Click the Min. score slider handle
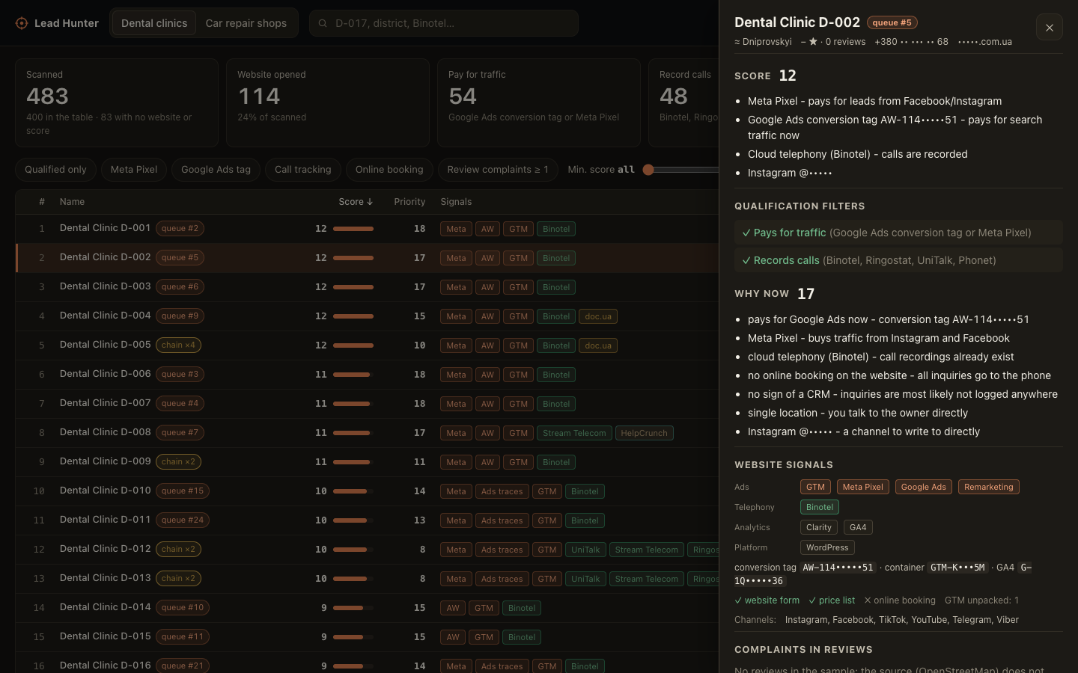The width and height of the screenshot is (1078, 673). [x=648, y=170]
